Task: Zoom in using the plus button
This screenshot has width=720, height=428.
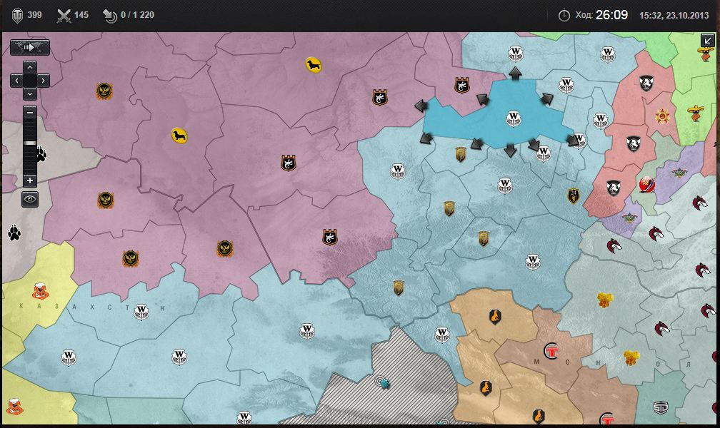Action: pos(30,180)
